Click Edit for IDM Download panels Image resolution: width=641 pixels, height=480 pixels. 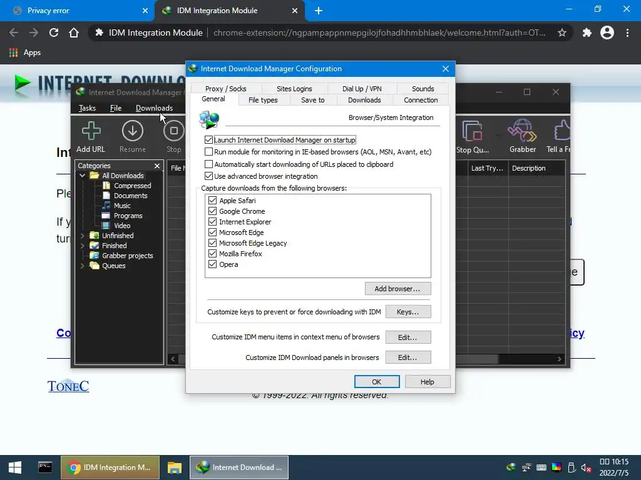click(x=408, y=357)
